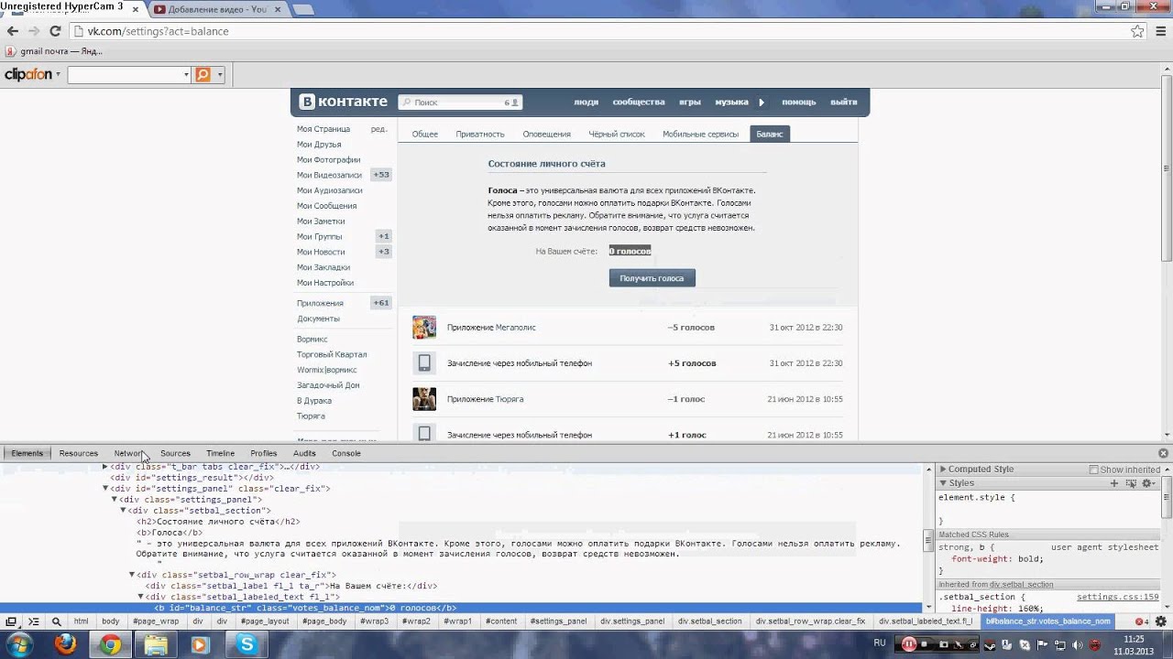Switch to the YouTube Добавление видео tab

point(217,9)
